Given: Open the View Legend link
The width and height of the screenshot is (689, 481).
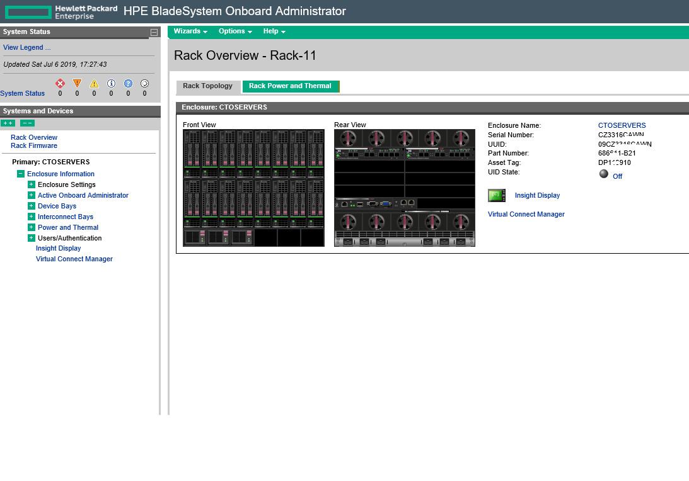Looking at the screenshot, I should tap(27, 47).
